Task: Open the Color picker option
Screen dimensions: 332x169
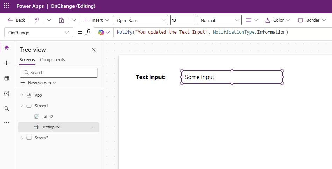Action: click(277, 20)
